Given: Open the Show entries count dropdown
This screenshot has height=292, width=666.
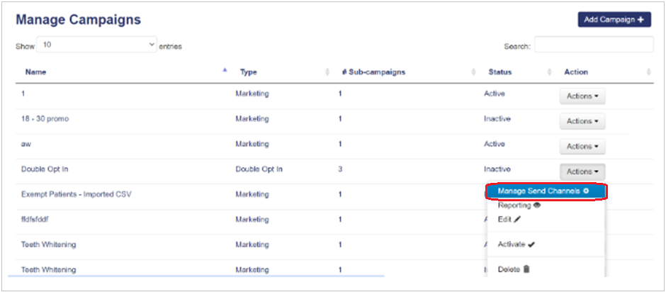Looking at the screenshot, I should pyautogui.click(x=97, y=45).
